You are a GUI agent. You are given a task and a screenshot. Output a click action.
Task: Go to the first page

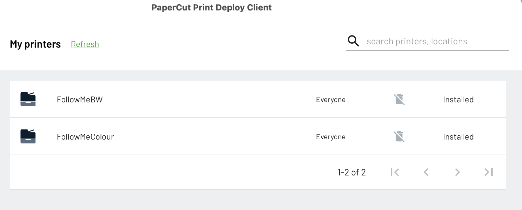[x=395, y=172]
